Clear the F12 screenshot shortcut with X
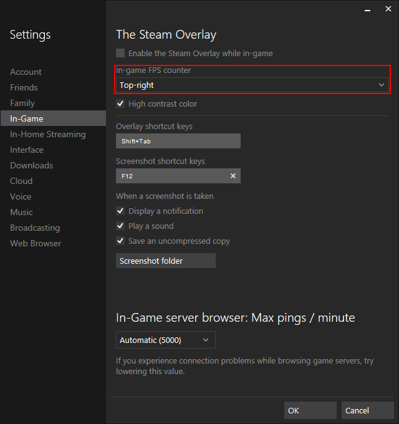 (233, 176)
